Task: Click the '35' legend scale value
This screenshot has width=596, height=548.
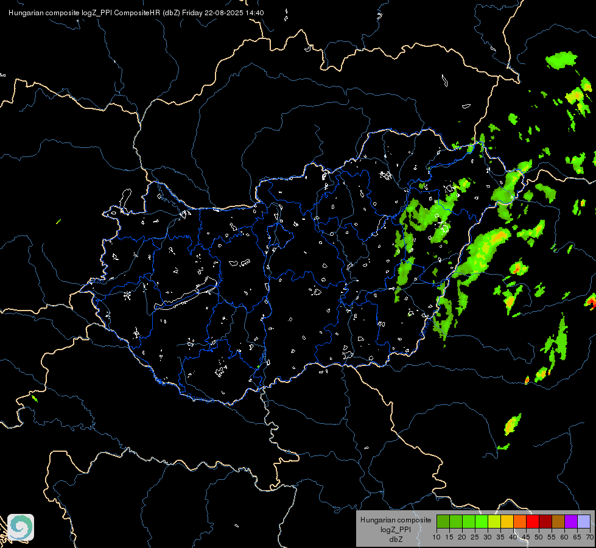Action: [x=500, y=538]
